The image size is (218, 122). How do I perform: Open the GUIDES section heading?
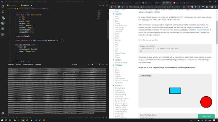click(x=118, y=60)
